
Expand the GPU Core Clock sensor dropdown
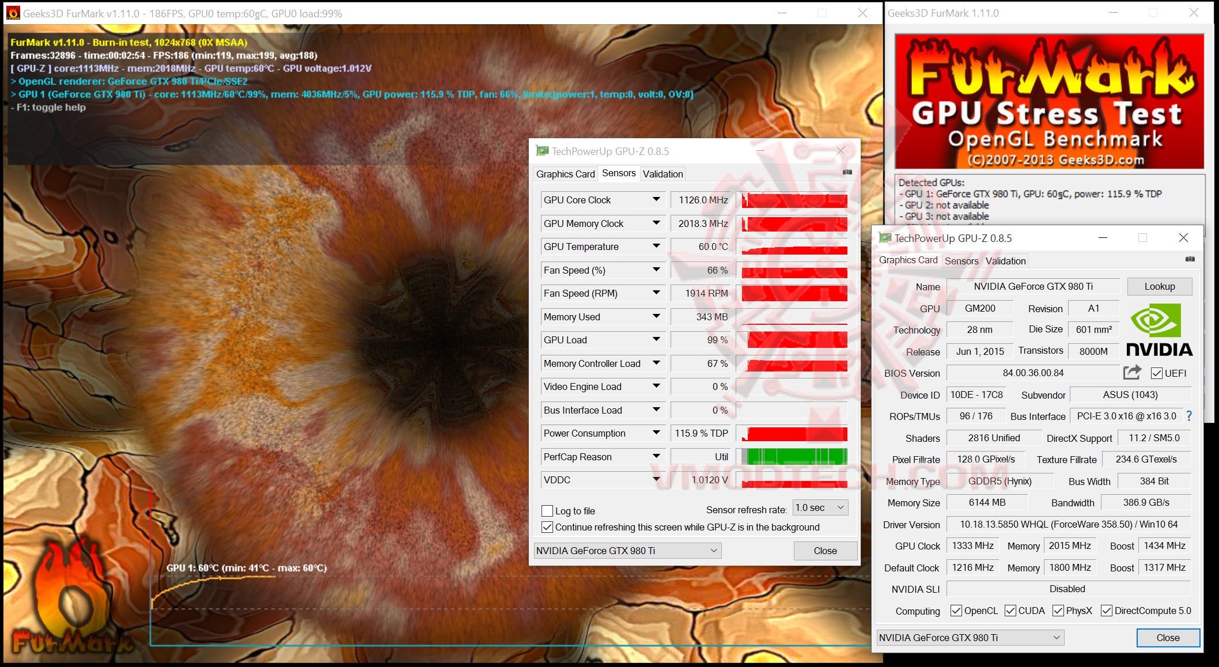(x=656, y=199)
